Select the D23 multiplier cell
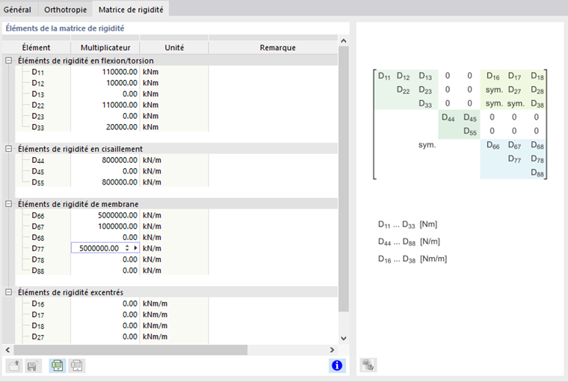The width and height of the screenshot is (568, 382). coord(105,116)
